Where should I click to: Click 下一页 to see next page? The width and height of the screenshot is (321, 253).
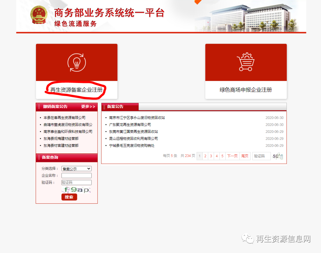pyautogui.click(x=232, y=156)
